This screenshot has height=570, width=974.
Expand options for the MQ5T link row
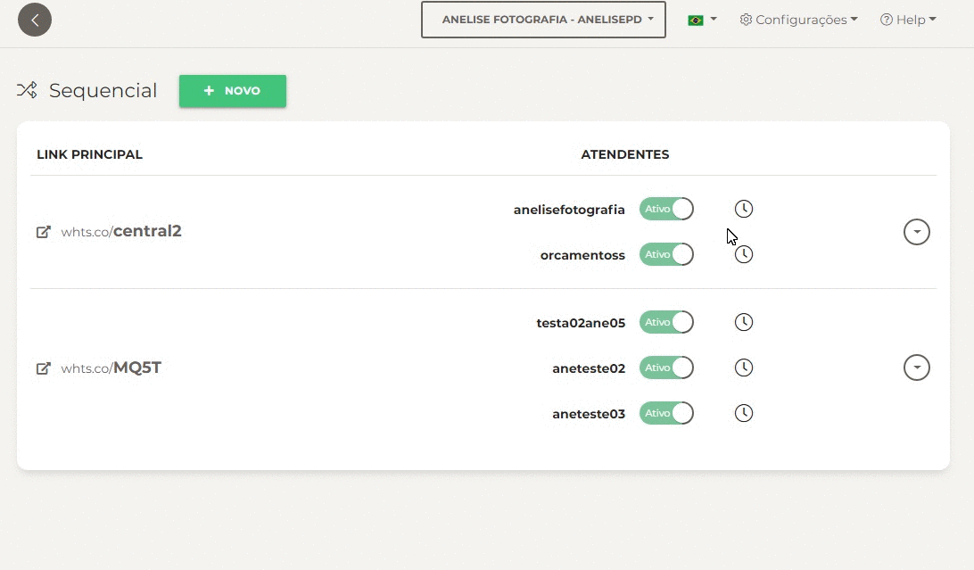click(x=916, y=368)
